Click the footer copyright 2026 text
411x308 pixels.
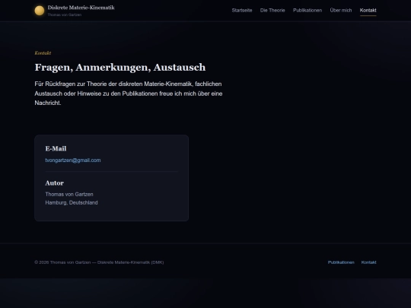[99, 262]
